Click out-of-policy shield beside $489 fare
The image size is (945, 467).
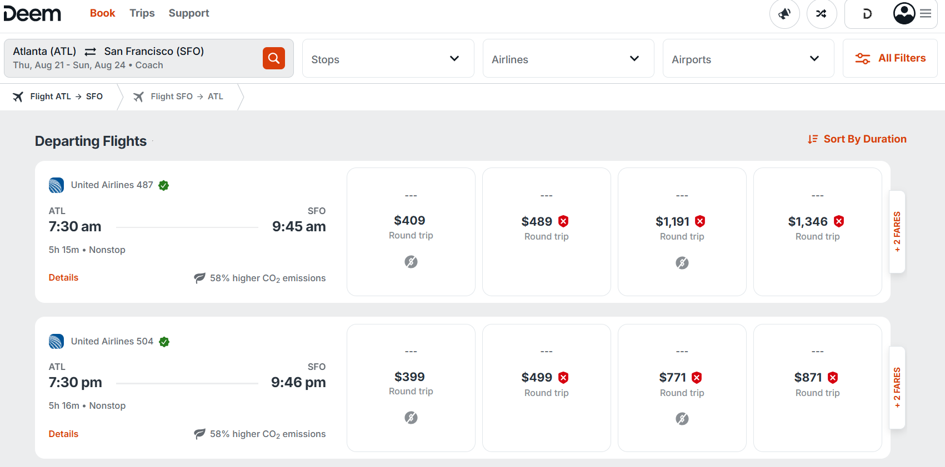click(563, 221)
